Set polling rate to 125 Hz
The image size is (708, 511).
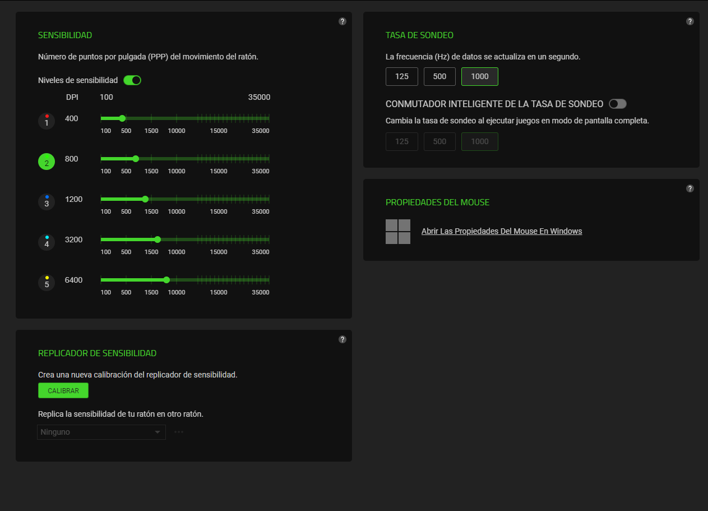[402, 77]
